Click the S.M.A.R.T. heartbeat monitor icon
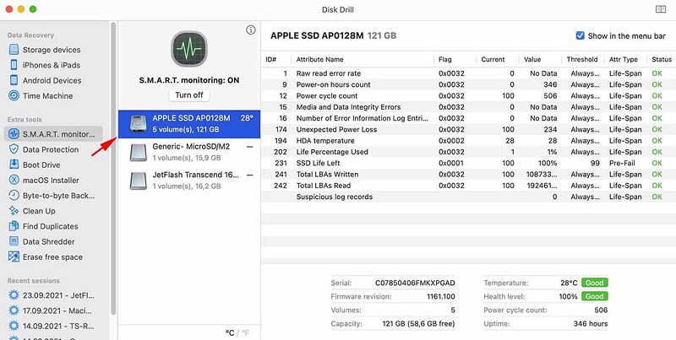 (188, 49)
